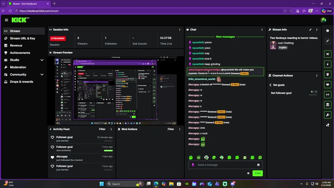Click Just Chatting category thumbnail

click(273, 45)
